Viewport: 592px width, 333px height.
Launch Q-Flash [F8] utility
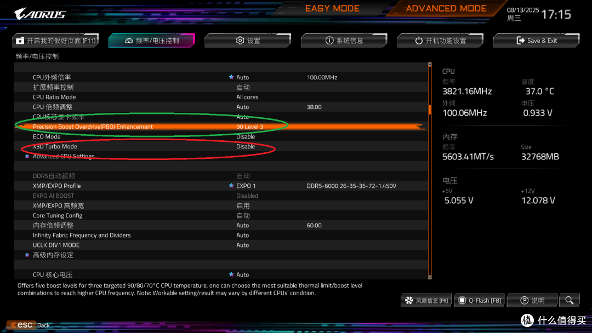pyautogui.click(x=480, y=300)
